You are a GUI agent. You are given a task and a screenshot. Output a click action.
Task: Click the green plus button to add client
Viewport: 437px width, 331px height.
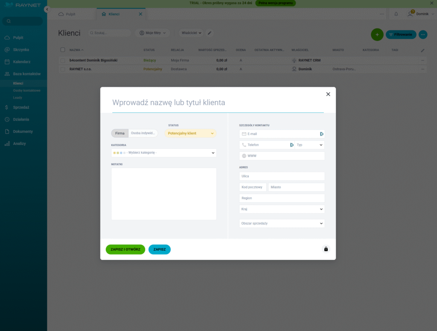377,34
